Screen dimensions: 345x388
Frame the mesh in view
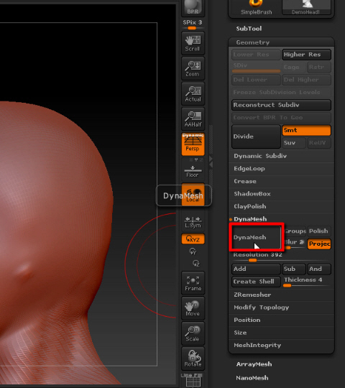point(193,283)
